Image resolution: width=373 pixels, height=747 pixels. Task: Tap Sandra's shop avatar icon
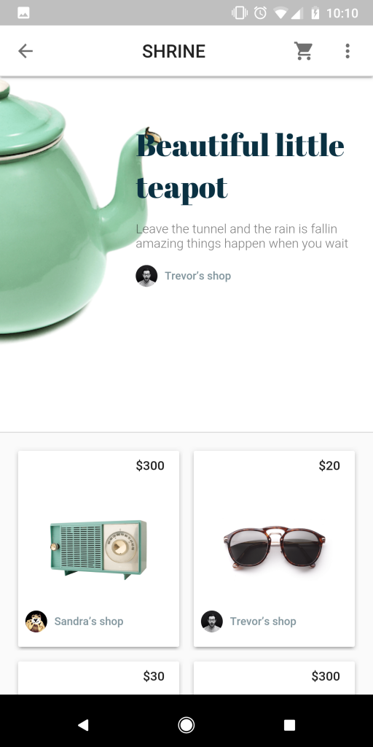(x=36, y=622)
